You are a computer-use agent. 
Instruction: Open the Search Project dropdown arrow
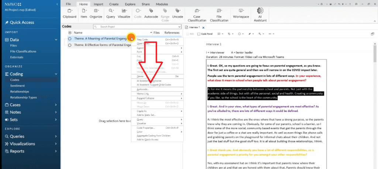(x=179, y=27)
